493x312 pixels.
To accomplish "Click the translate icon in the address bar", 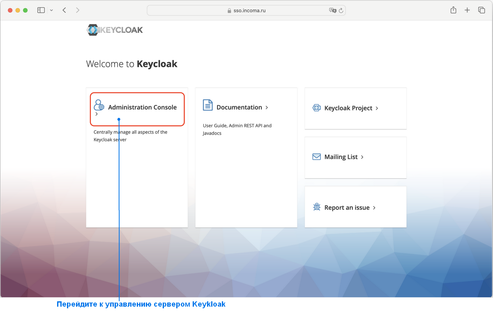I will tap(333, 10).
